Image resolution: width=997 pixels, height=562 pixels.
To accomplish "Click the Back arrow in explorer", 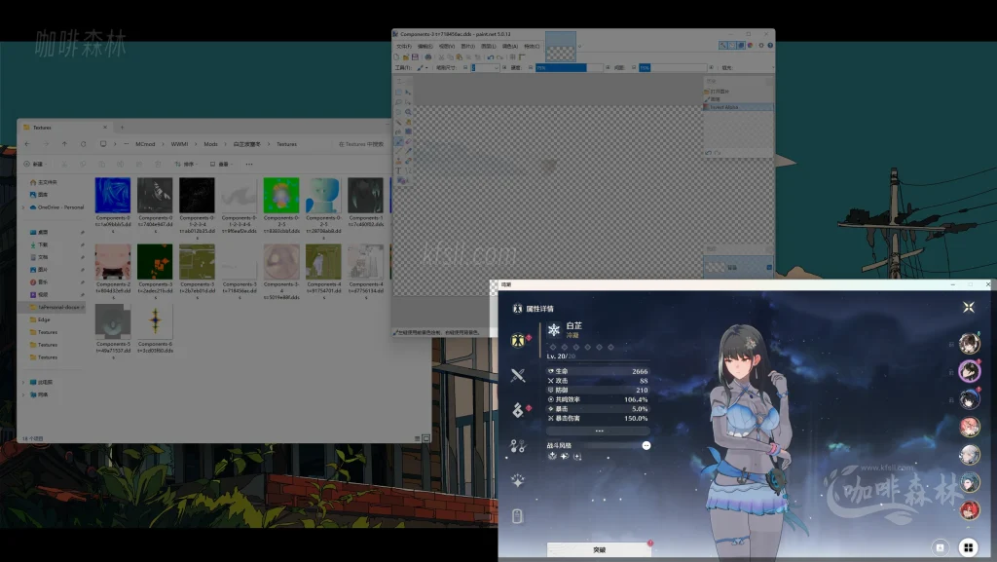I will 27,144.
